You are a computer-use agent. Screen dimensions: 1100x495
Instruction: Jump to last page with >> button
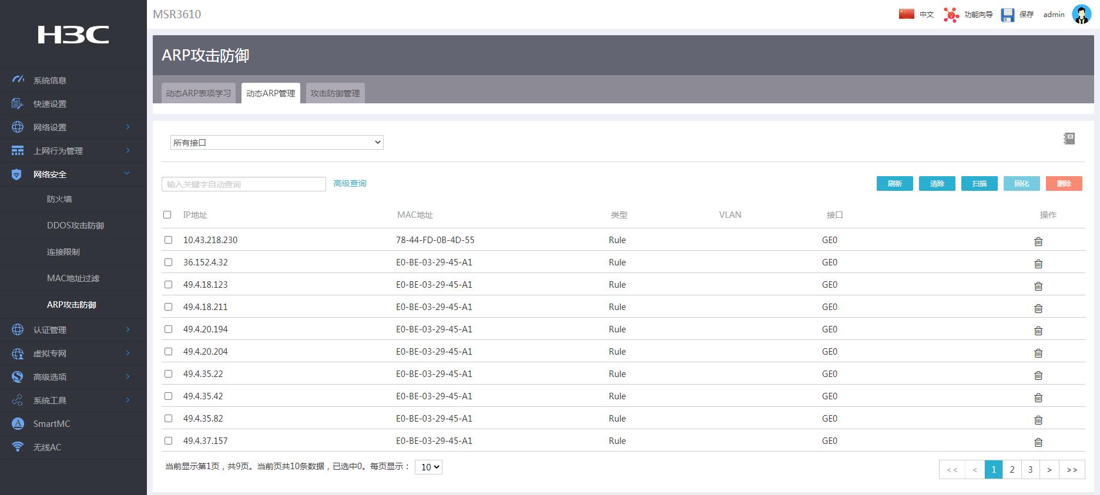[x=1072, y=469]
